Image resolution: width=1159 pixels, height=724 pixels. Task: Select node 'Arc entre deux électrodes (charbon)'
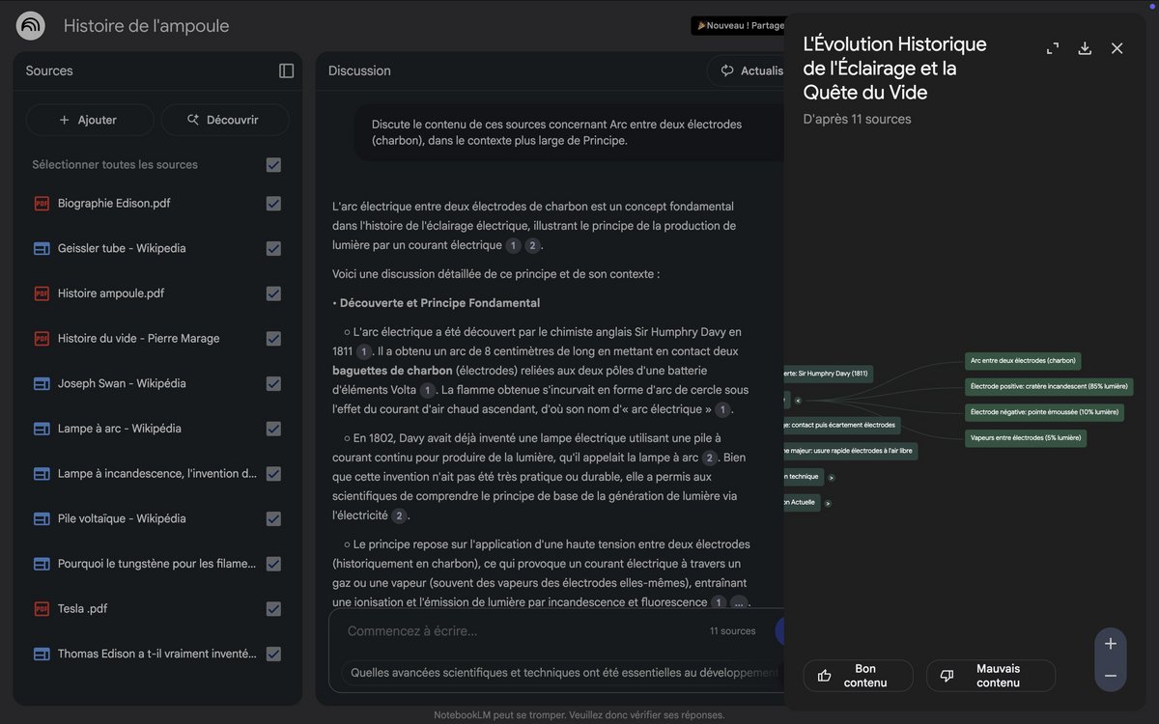[1023, 361]
